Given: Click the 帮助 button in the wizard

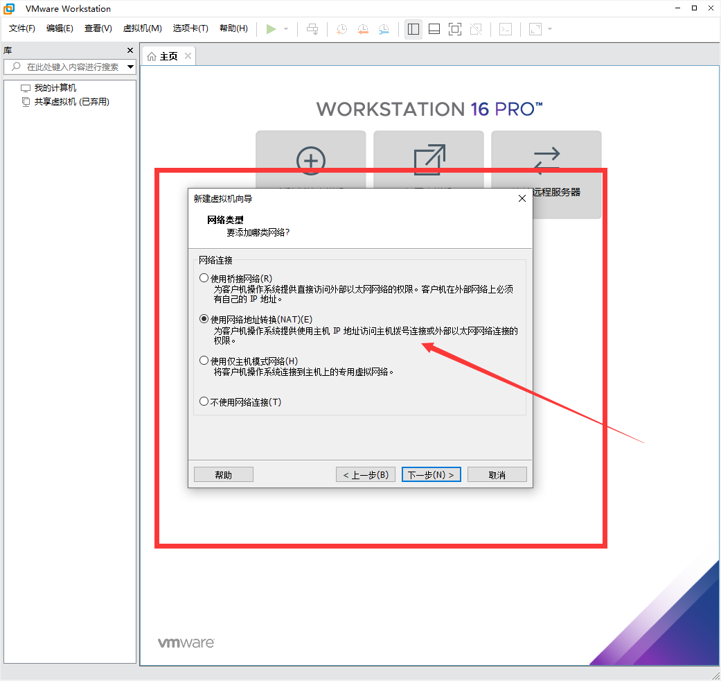Looking at the screenshot, I should click(x=223, y=474).
